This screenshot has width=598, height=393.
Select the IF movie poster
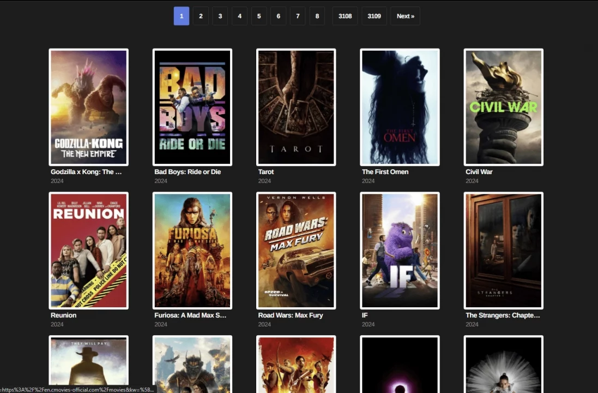(400, 250)
